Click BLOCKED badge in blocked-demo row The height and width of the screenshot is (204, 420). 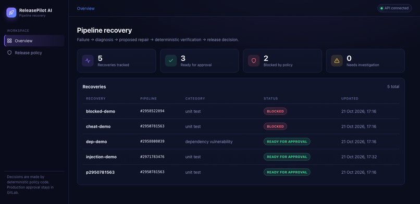point(275,111)
